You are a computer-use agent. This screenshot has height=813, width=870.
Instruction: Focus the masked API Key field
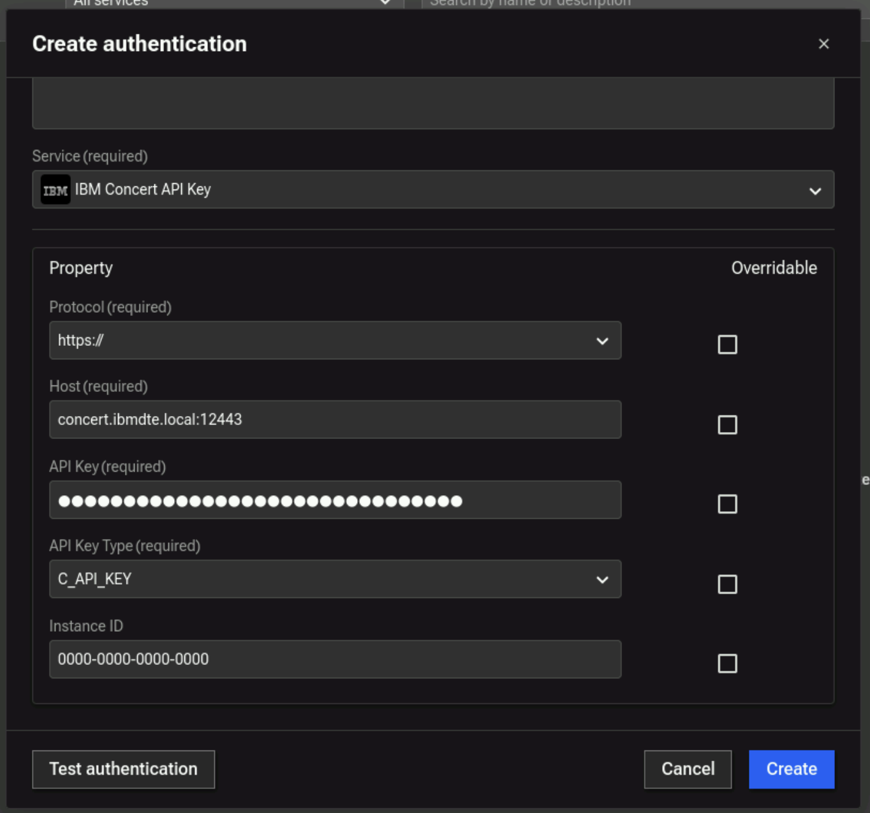click(335, 500)
